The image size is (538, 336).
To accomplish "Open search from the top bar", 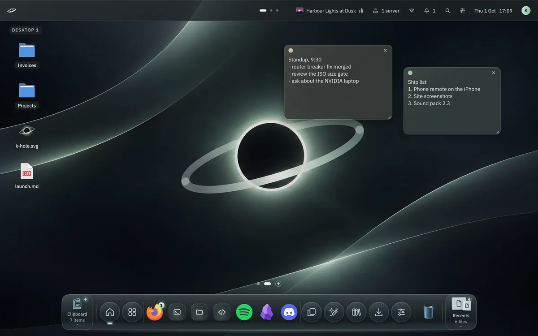I will tap(447, 11).
